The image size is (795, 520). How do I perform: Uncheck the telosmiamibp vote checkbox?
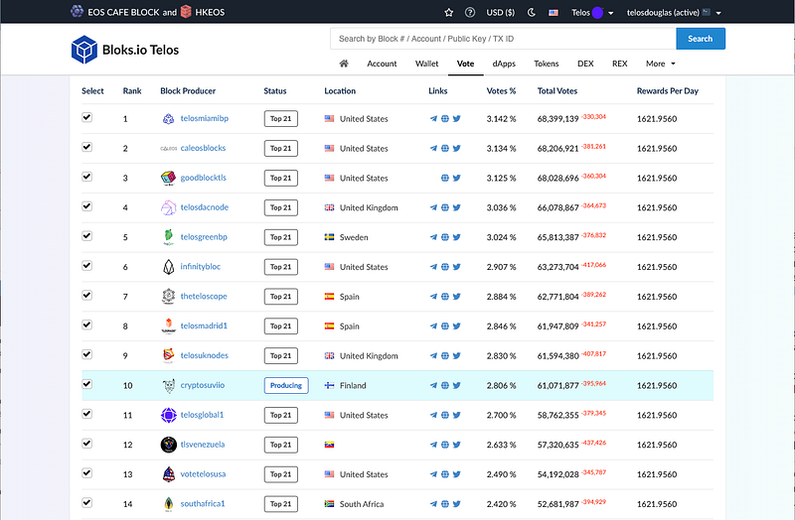pos(87,117)
